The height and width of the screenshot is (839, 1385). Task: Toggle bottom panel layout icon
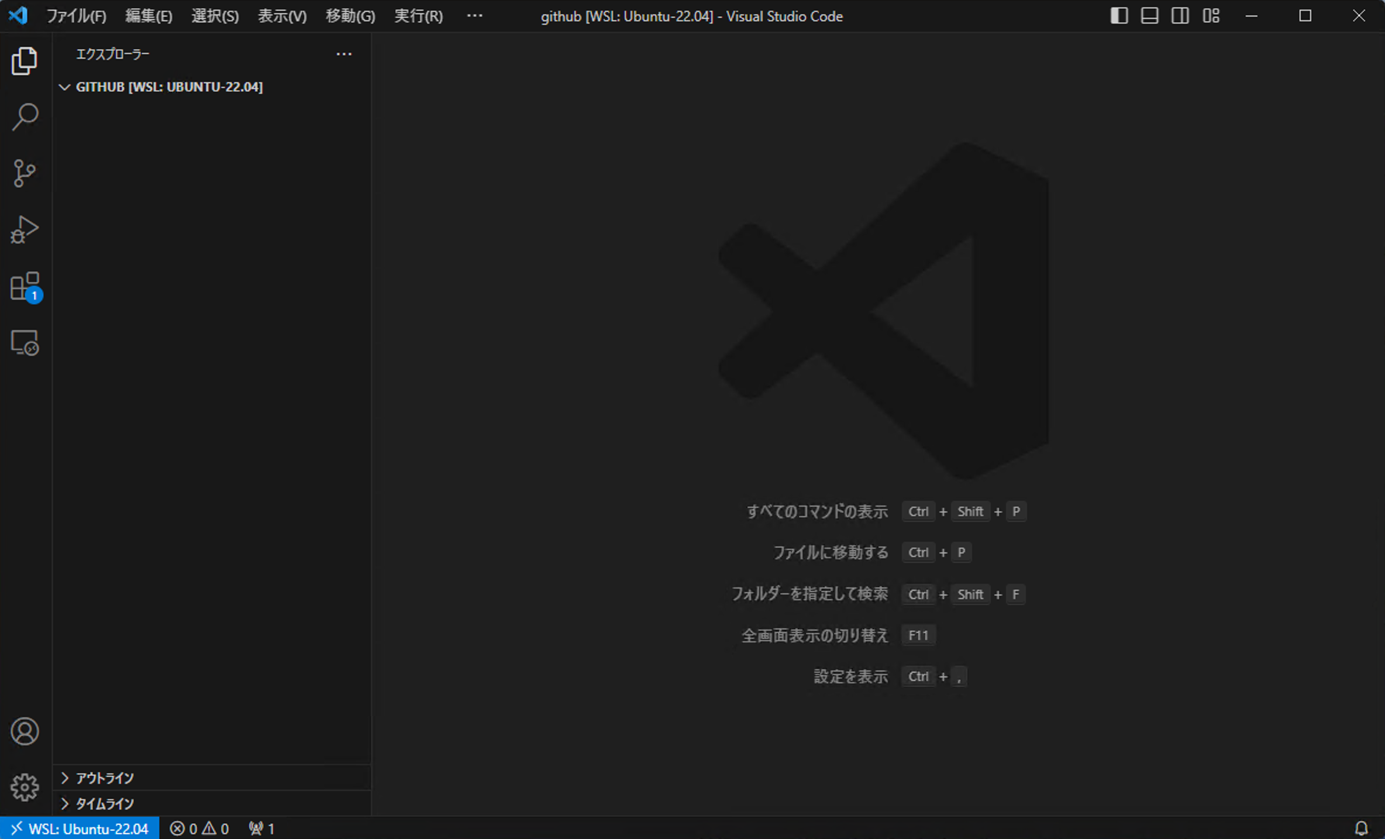coord(1149,16)
